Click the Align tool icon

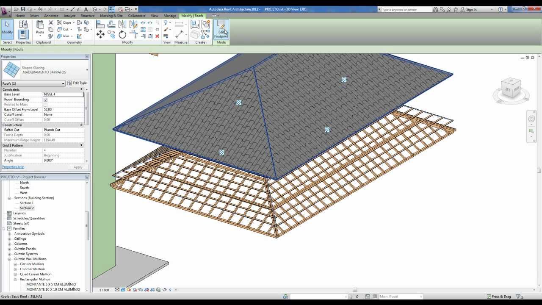tap(100, 25)
